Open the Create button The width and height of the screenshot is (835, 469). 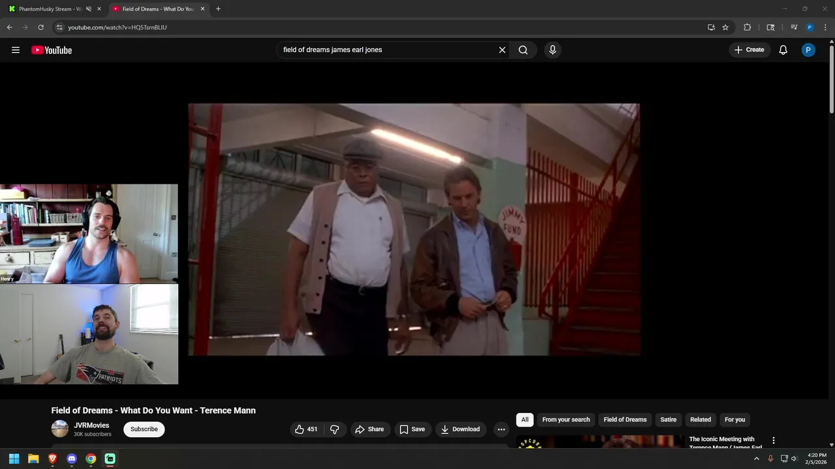(750, 50)
